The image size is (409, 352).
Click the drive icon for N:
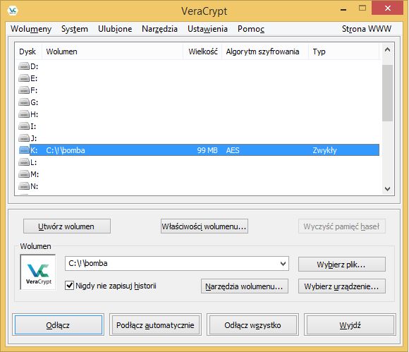click(x=24, y=186)
